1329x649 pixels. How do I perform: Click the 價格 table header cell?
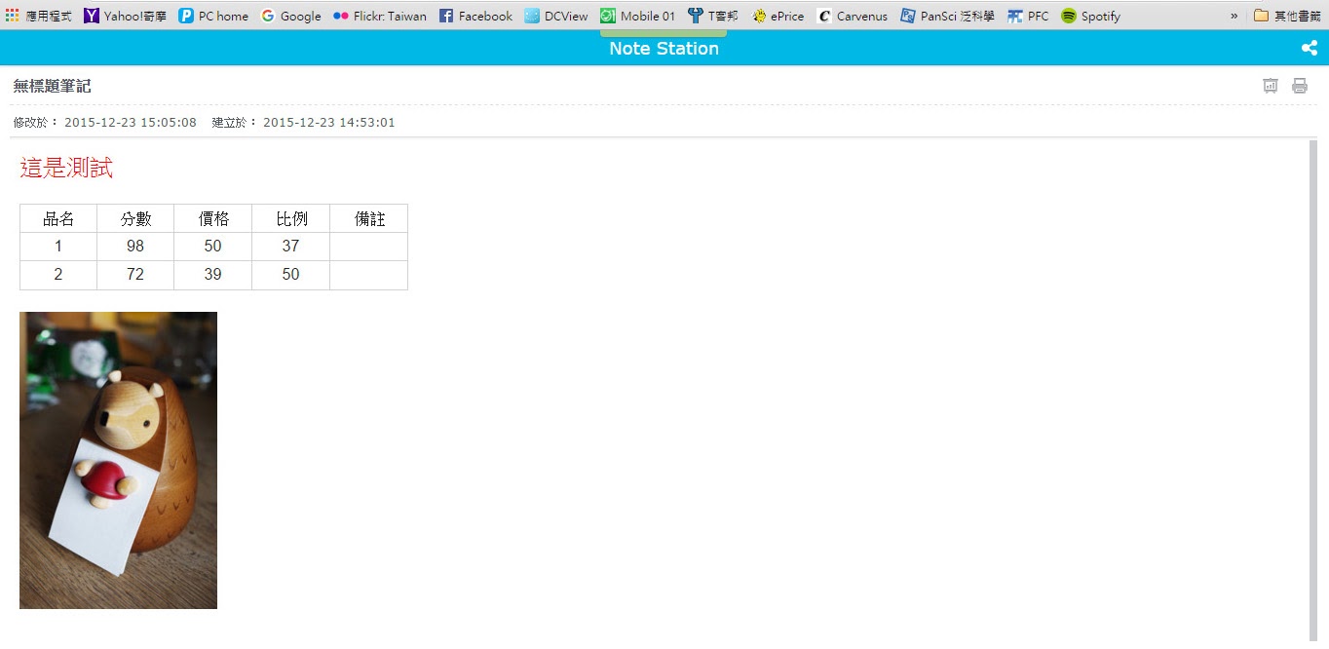tap(213, 218)
